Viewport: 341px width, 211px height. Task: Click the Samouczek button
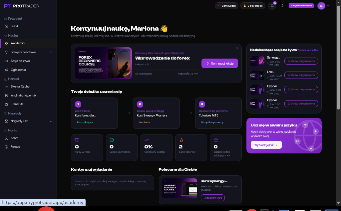tap(226, 6)
